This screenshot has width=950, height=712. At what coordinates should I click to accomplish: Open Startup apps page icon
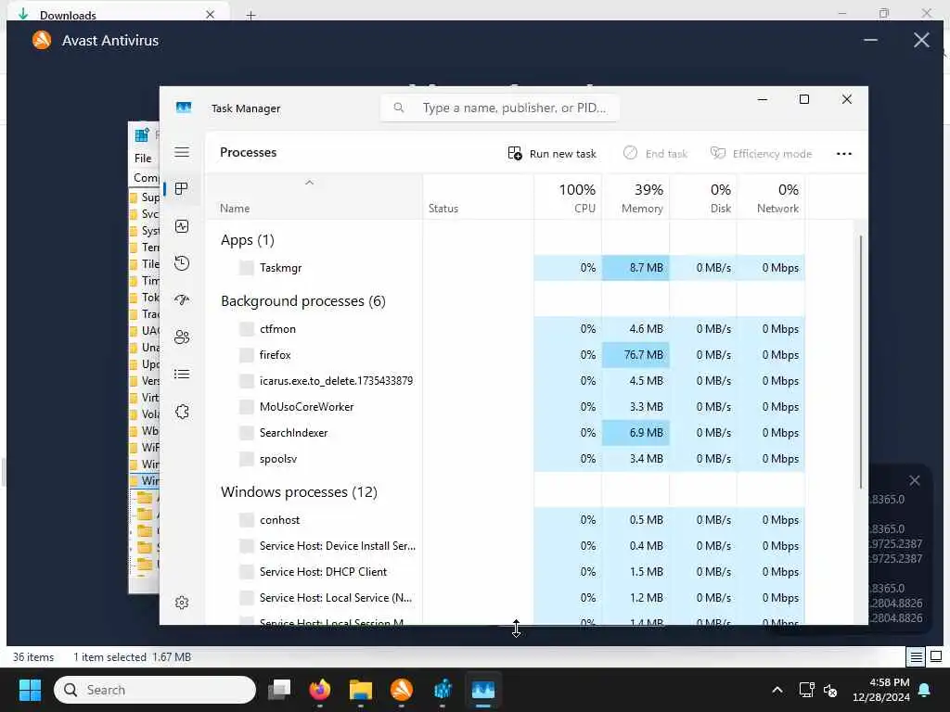point(182,300)
